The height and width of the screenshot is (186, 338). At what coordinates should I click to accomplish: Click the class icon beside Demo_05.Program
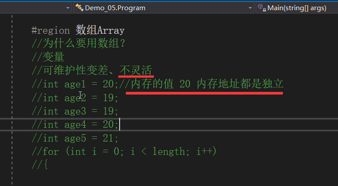(79, 8)
